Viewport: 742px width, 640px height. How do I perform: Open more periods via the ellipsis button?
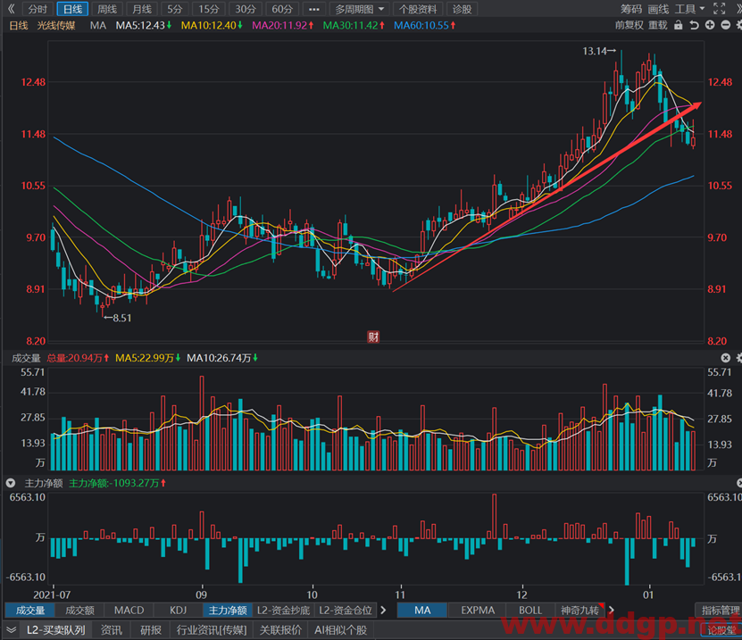tap(313, 9)
